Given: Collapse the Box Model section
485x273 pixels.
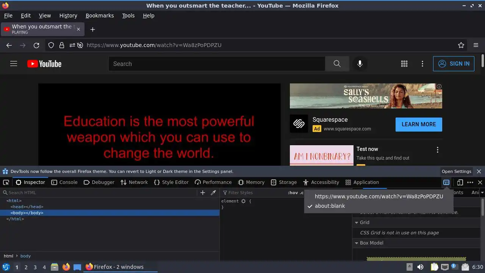Looking at the screenshot, I should pyautogui.click(x=357, y=243).
